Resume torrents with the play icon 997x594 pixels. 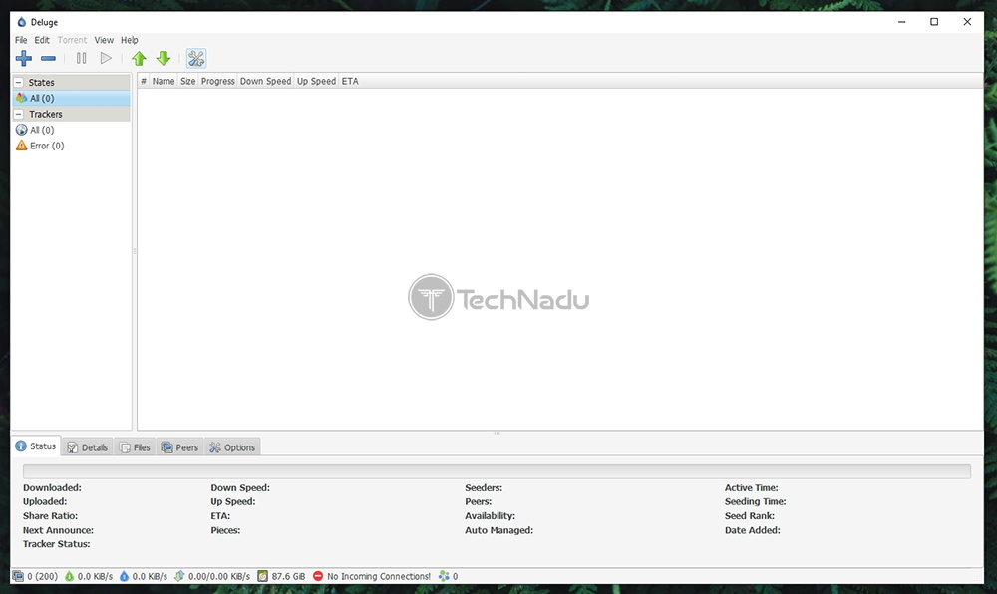click(106, 59)
